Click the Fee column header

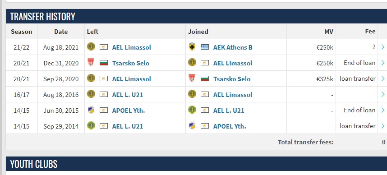pyautogui.click(x=370, y=31)
